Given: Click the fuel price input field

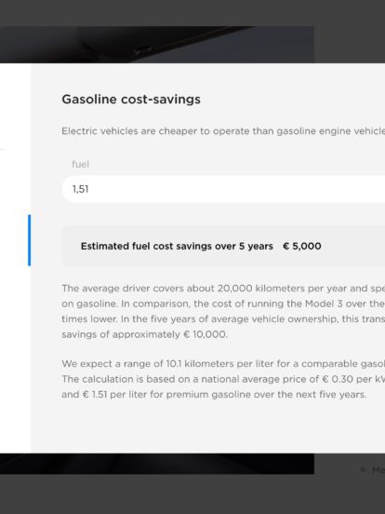Looking at the screenshot, I should (223, 189).
